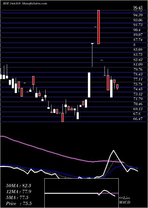The image size is (148, 208).
Task: Select the 85.08 price axis label
Action: [138, 50]
